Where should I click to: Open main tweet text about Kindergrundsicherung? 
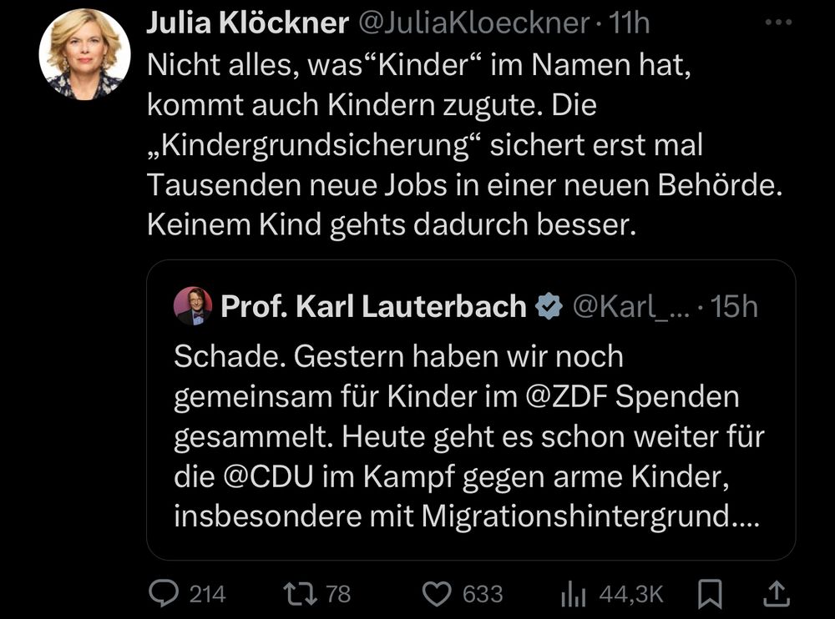pos(465,145)
